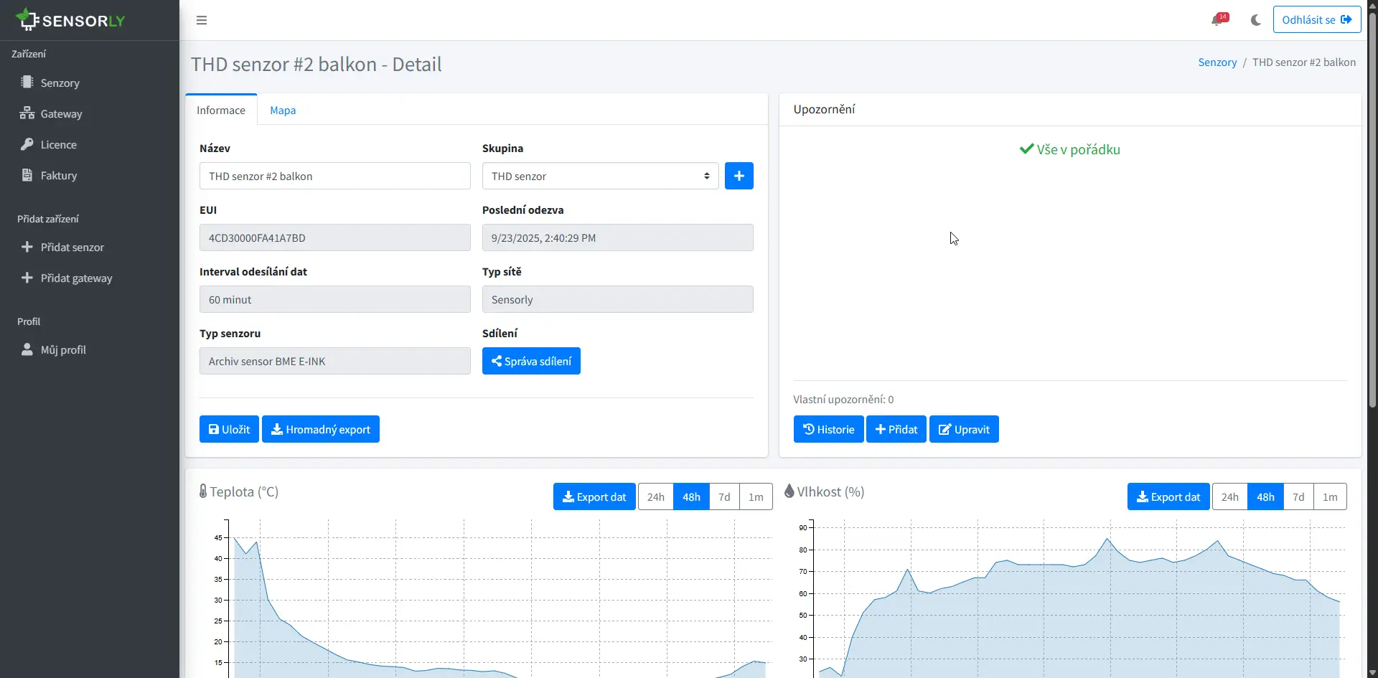Switch to the Mapa tab

pos(283,110)
